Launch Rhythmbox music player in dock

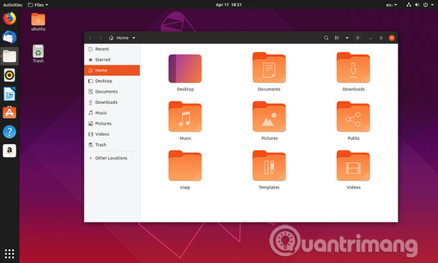click(9, 75)
